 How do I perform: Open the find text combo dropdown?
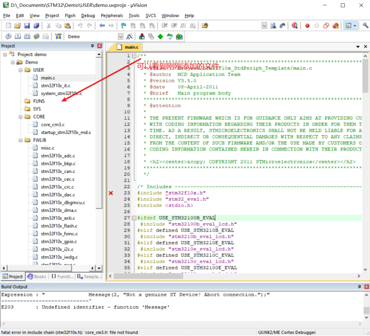point(264,26)
